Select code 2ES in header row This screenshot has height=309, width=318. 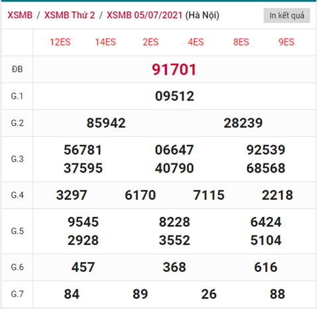click(150, 42)
